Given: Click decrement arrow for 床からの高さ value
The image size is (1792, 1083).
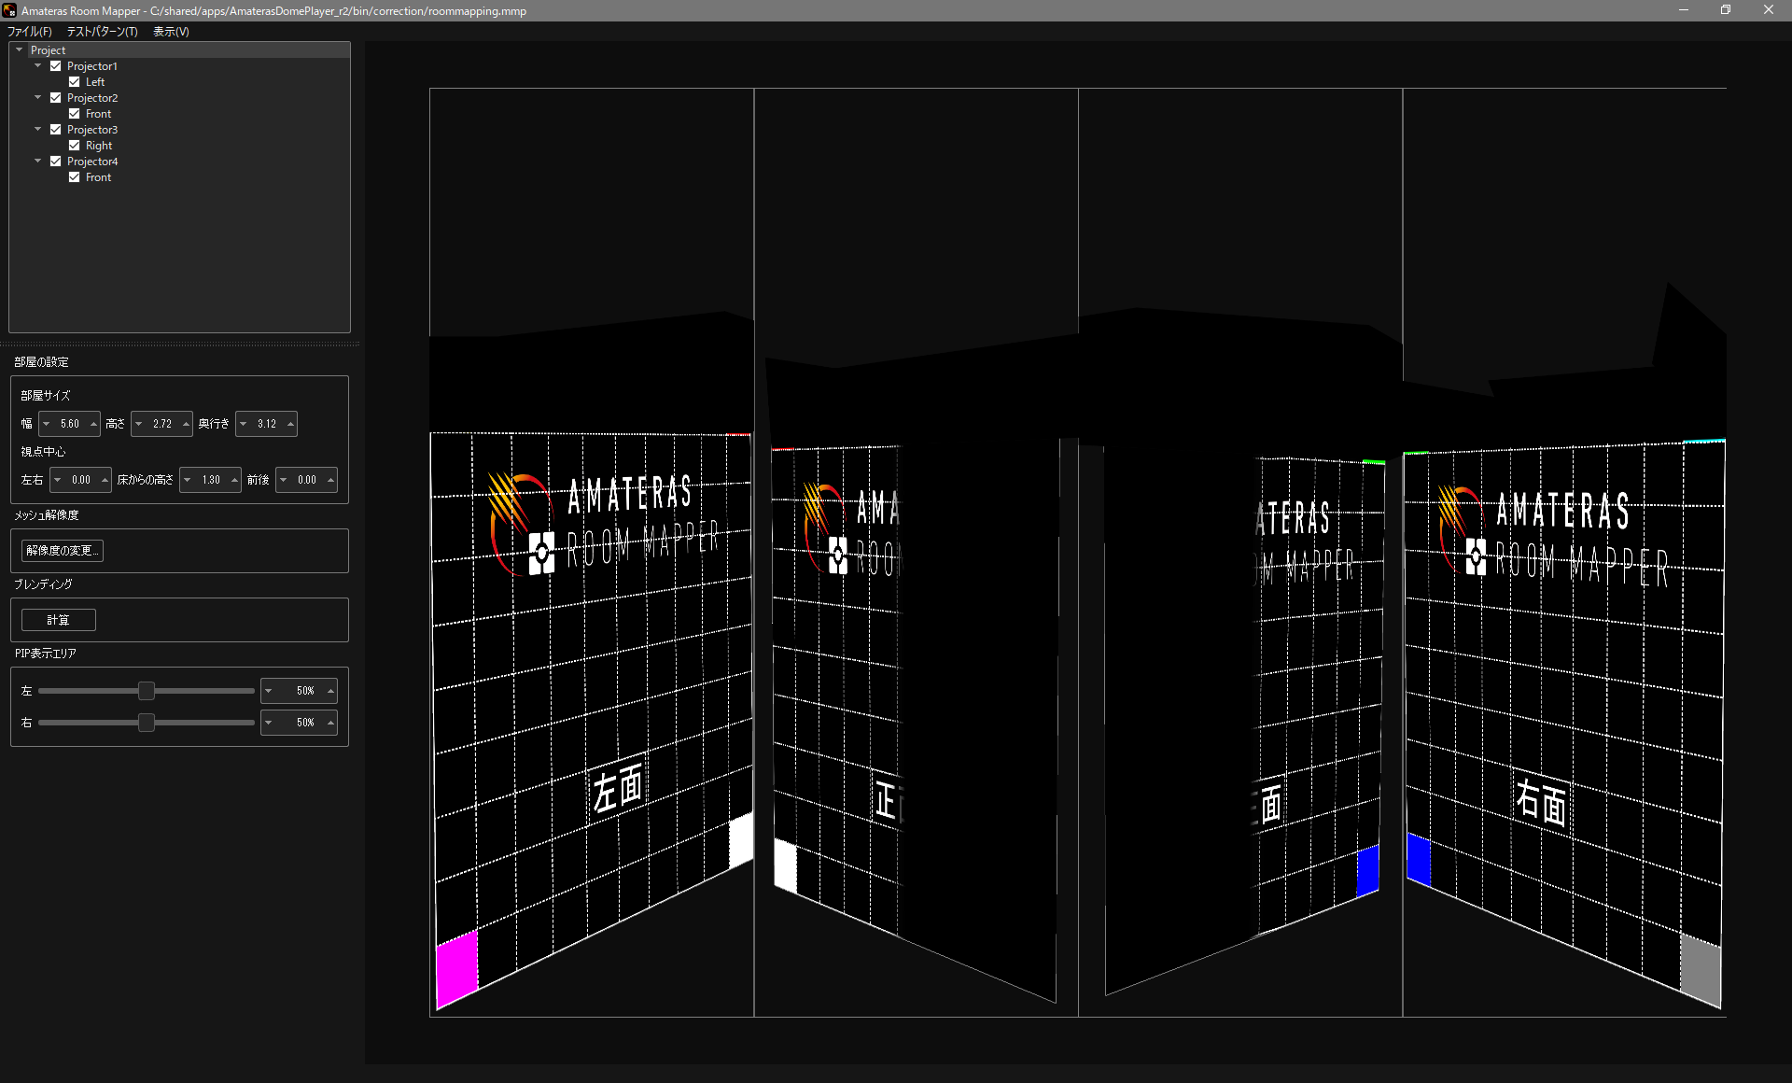Looking at the screenshot, I should tap(188, 480).
